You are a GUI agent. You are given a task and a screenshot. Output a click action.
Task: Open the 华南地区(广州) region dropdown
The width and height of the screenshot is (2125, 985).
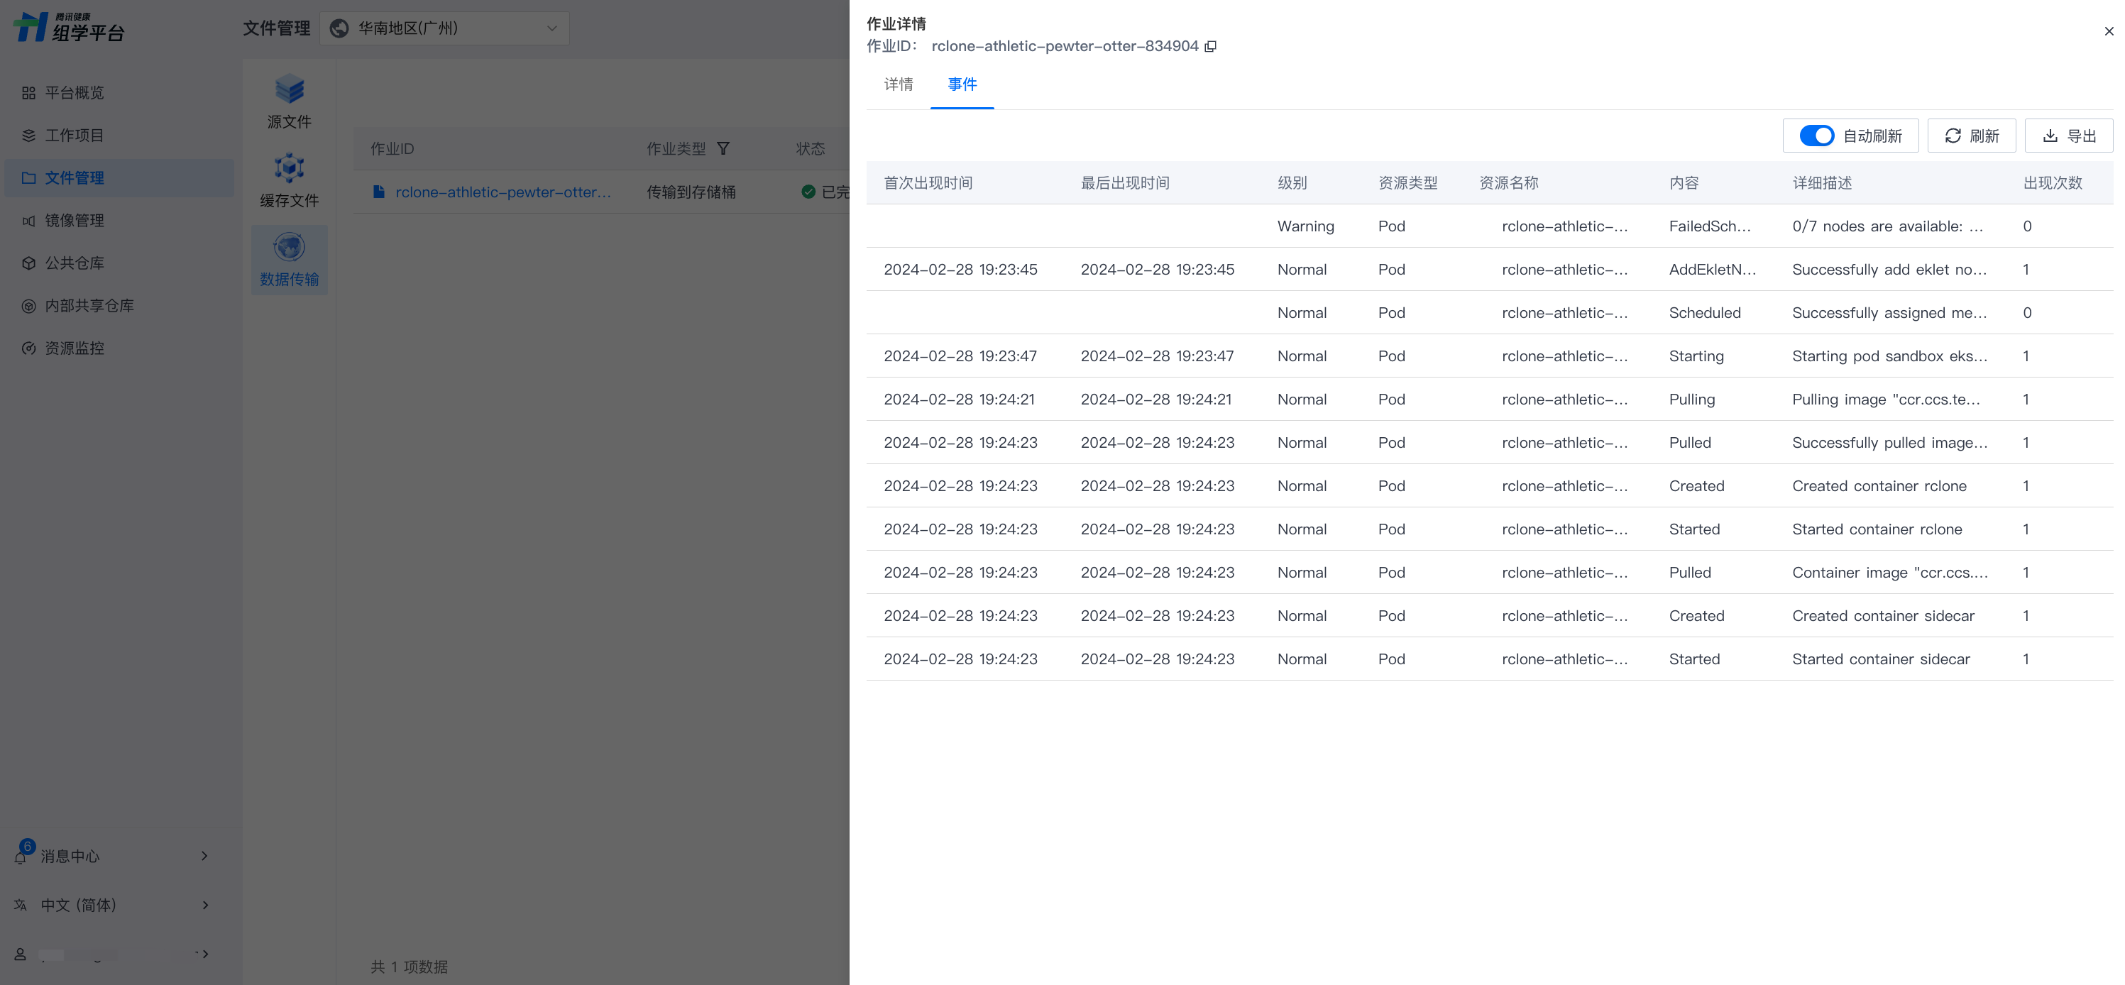pos(444,29)
